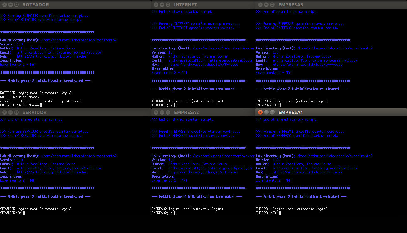The width and height of the screenshot is (407, 233).
Task: Click the 'SERVIDOR:~#' prompt line
Action: 12,213
